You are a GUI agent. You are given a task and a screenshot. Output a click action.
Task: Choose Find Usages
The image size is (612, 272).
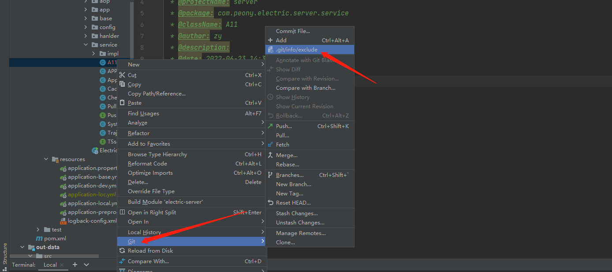(191, 113)
